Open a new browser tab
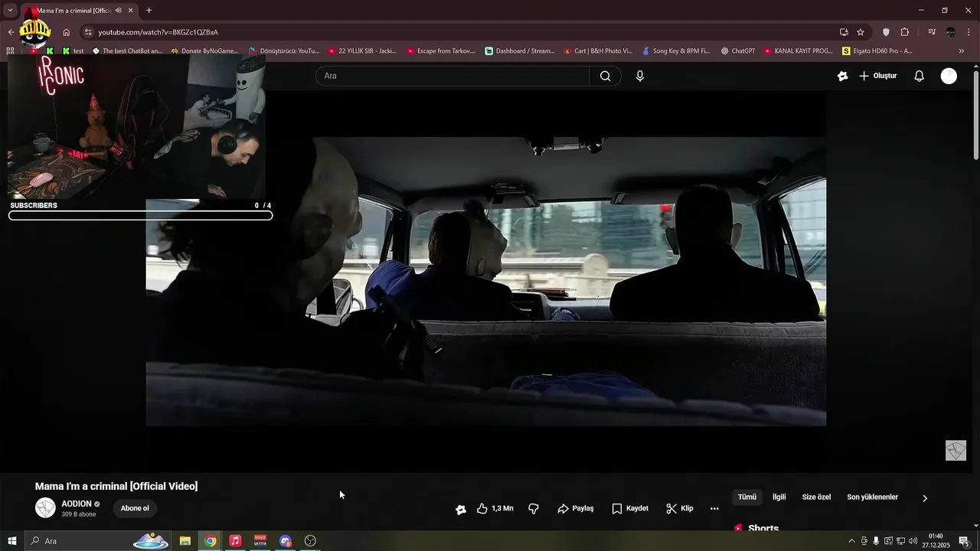 [149, 11]
